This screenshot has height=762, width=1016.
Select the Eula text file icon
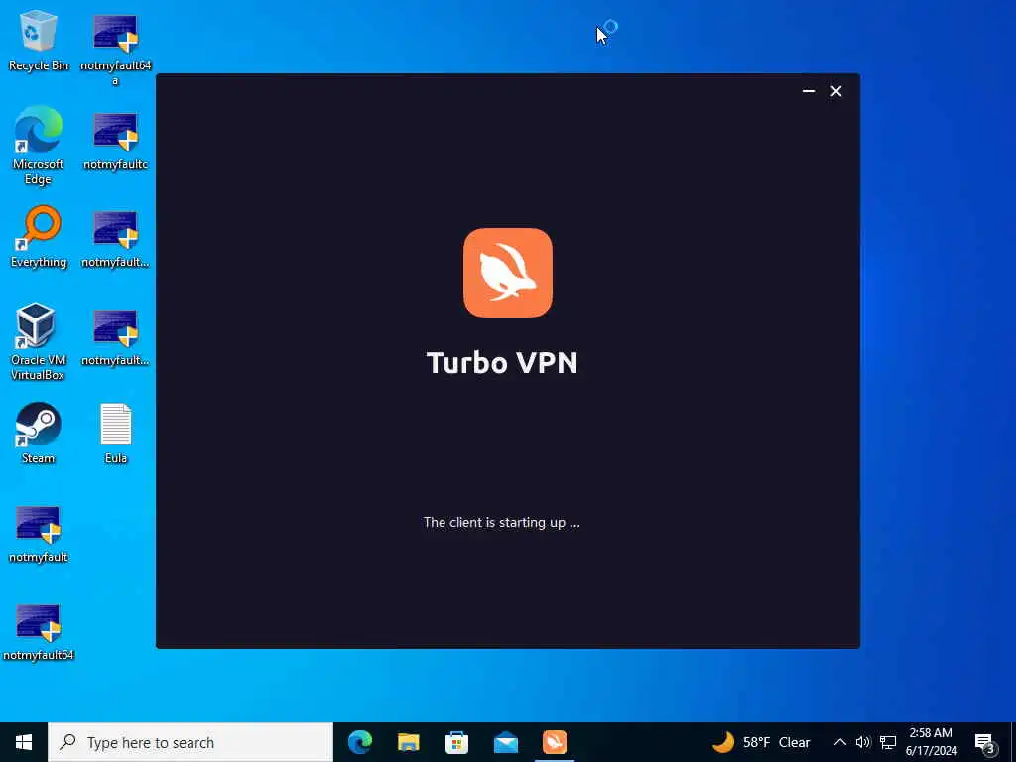pyautogui.click(x=115, y=434)
